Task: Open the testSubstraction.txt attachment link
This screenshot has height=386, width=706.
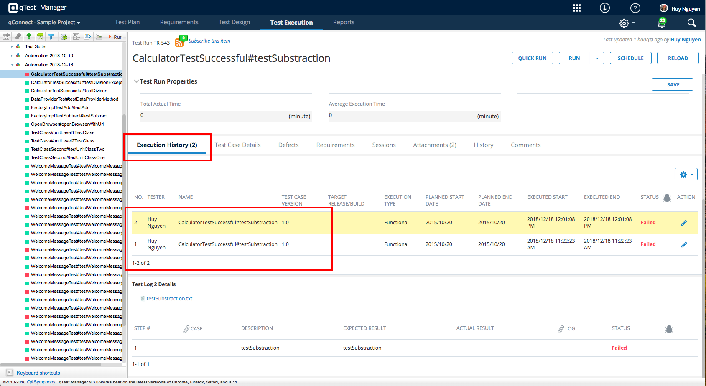Action: (169, 299)
